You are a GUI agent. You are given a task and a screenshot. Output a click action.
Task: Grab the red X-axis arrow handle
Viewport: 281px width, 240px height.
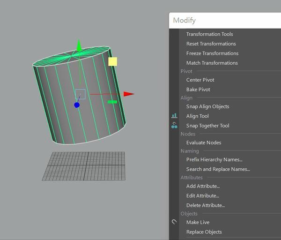click(x=129, y=94)
